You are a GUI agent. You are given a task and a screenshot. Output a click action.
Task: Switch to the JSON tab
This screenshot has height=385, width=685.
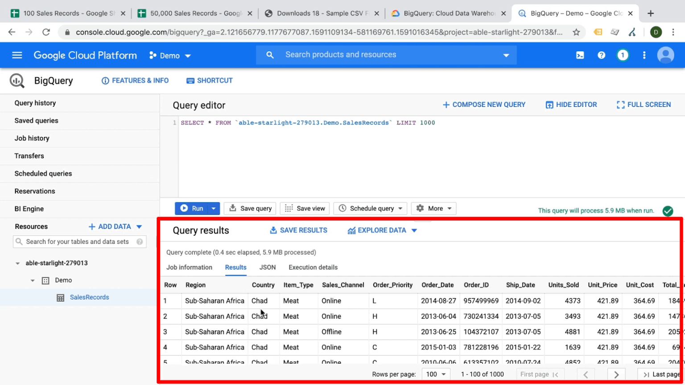pyautogui.click(x=267, y=267)
